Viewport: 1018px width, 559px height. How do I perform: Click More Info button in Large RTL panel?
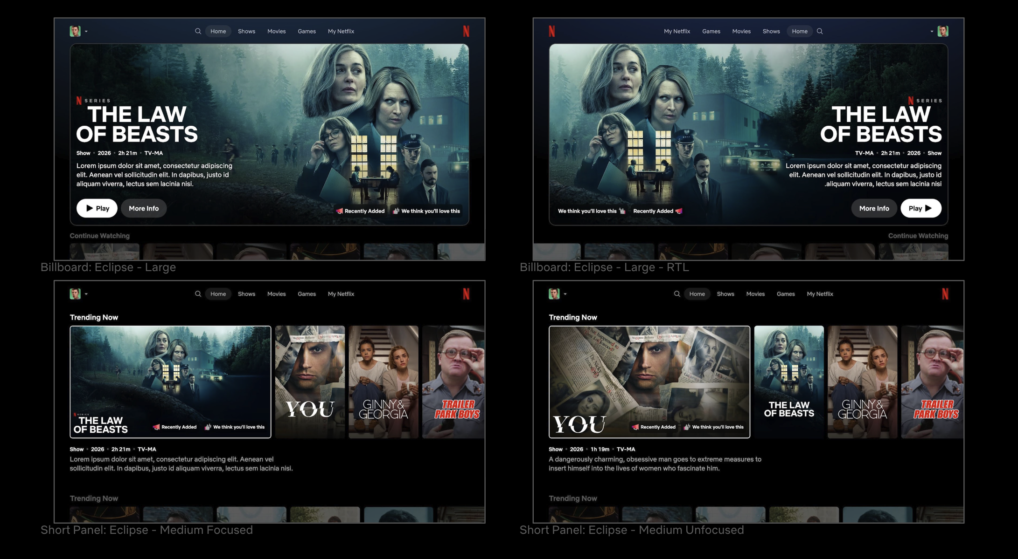874,208
